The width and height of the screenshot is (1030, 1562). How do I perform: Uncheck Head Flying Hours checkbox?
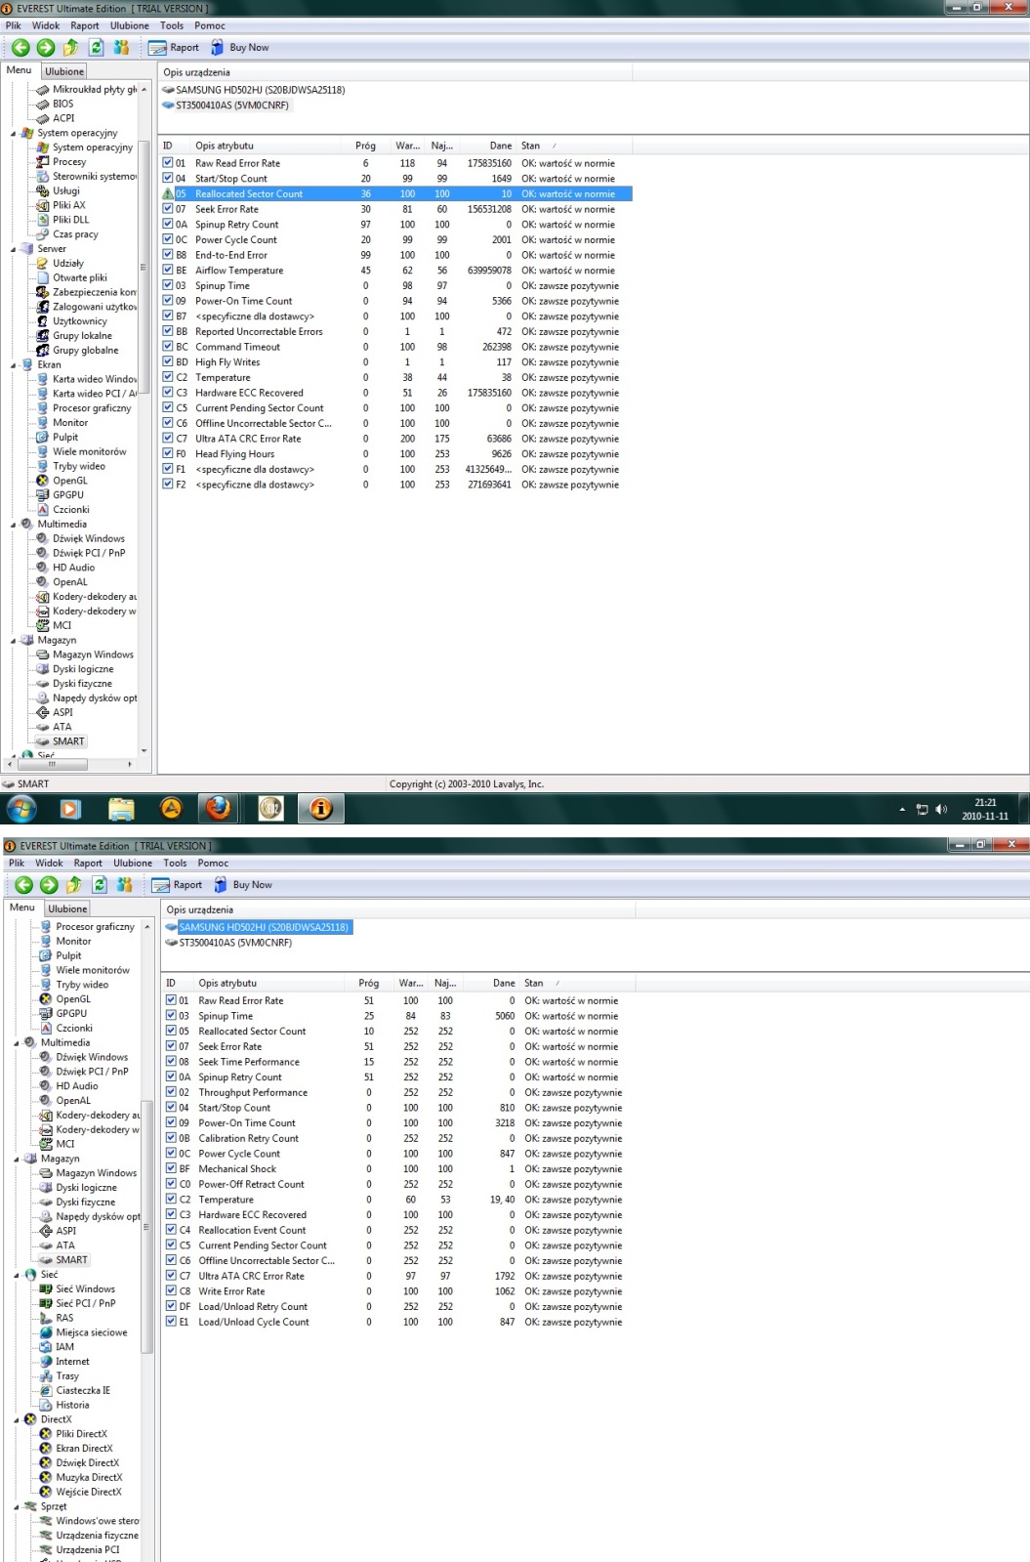(168, 453)
